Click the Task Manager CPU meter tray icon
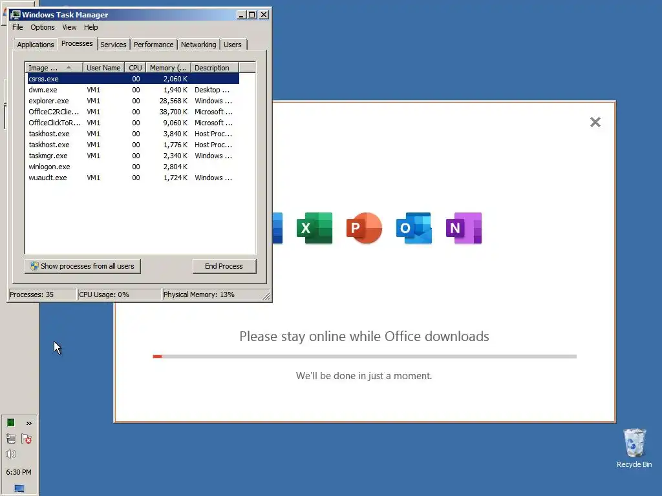The width and height of the screenshot is (662, 496). tap(11, 422)
